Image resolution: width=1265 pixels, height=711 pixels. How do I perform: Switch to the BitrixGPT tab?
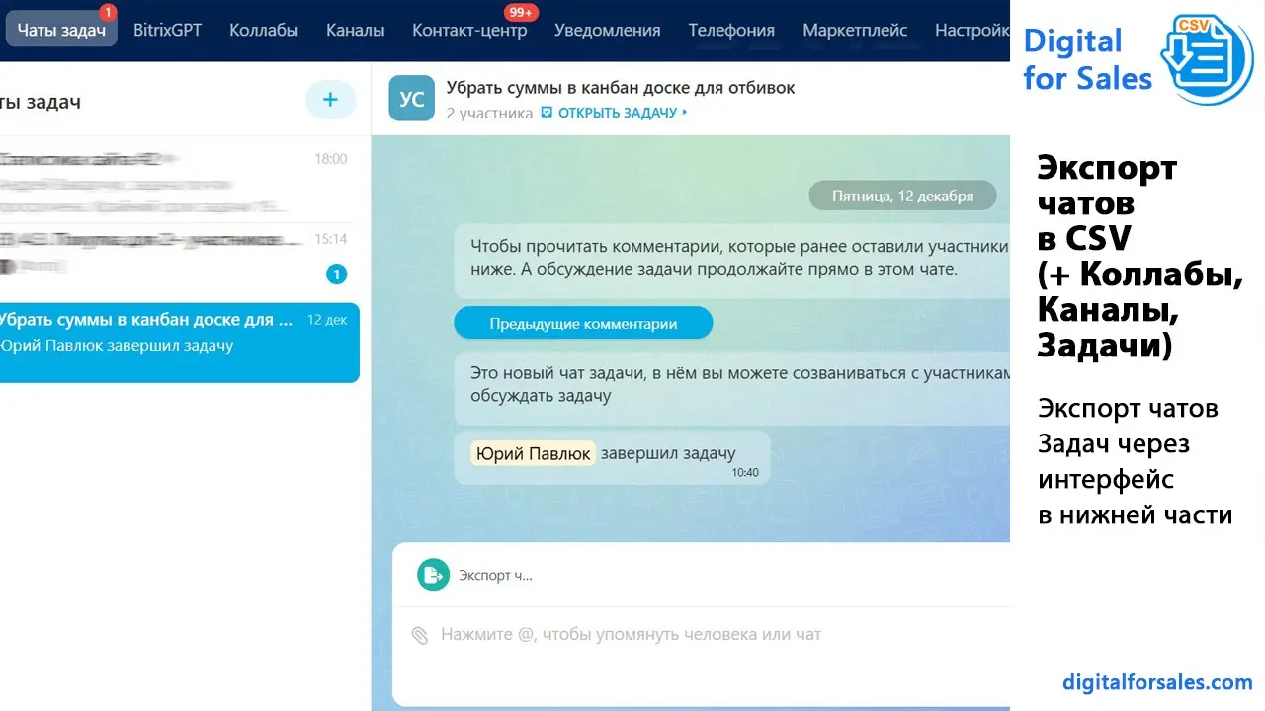[x=167, y=30]
